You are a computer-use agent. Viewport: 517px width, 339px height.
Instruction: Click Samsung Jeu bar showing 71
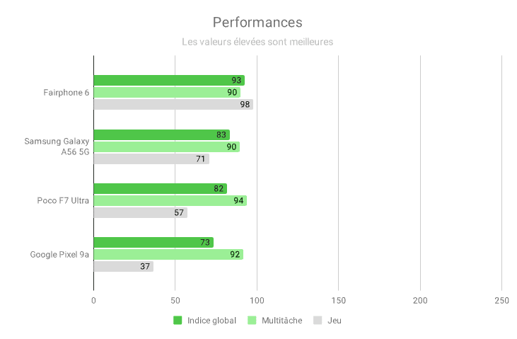point(151,159)
